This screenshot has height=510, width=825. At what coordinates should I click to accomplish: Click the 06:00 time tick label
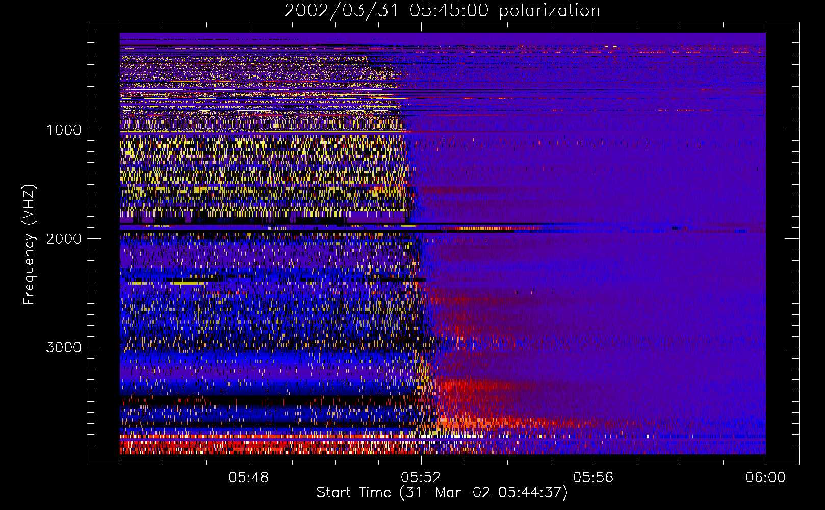click(x=765, y=478)
